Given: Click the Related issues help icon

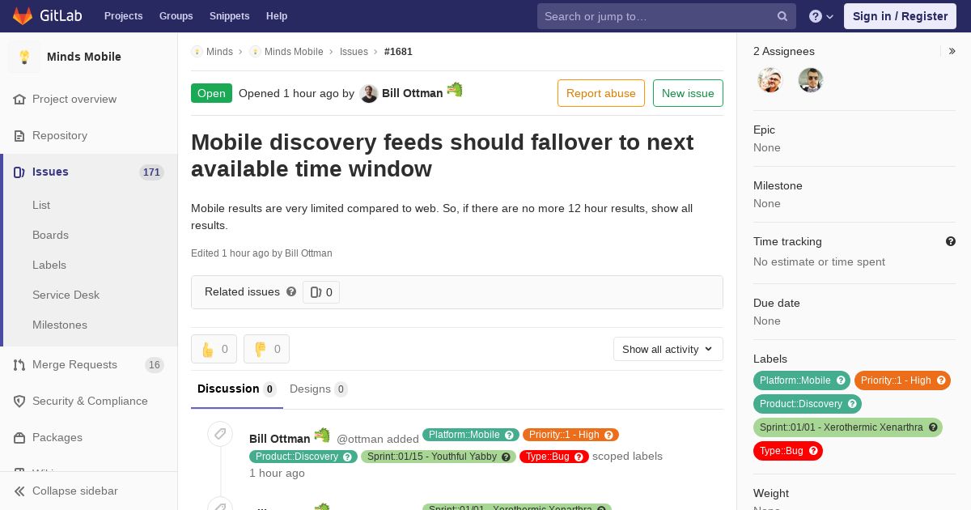Looking at the screenshot, I should [x=291, y=291].
